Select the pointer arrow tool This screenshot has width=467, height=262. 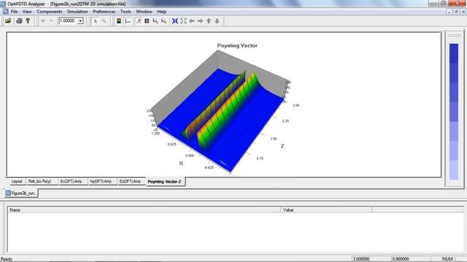pyautogui.click(x=96, y=21)
